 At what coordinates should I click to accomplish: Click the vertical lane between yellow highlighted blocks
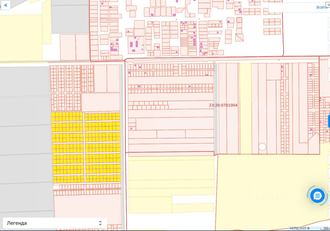(x=84, y=147)
